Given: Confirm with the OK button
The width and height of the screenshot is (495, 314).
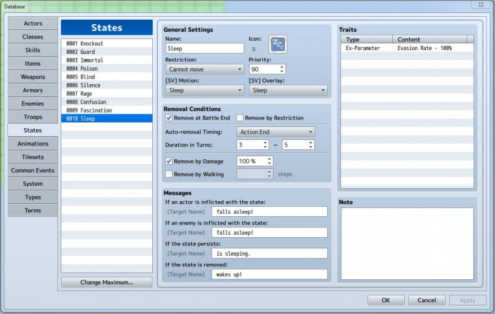Looking at the screenshot, I should pyautogui.click(x=385, y=300).
